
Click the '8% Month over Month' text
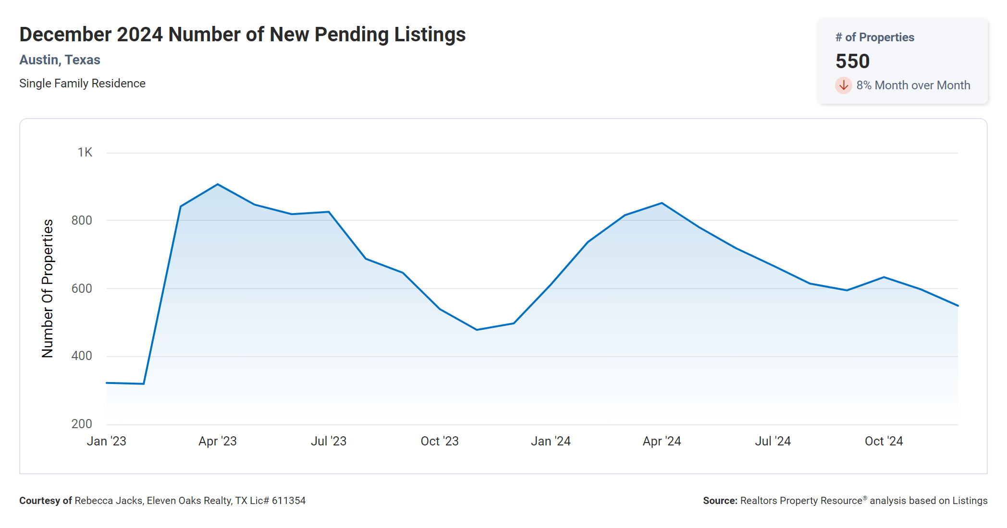(x=913, y=85)
